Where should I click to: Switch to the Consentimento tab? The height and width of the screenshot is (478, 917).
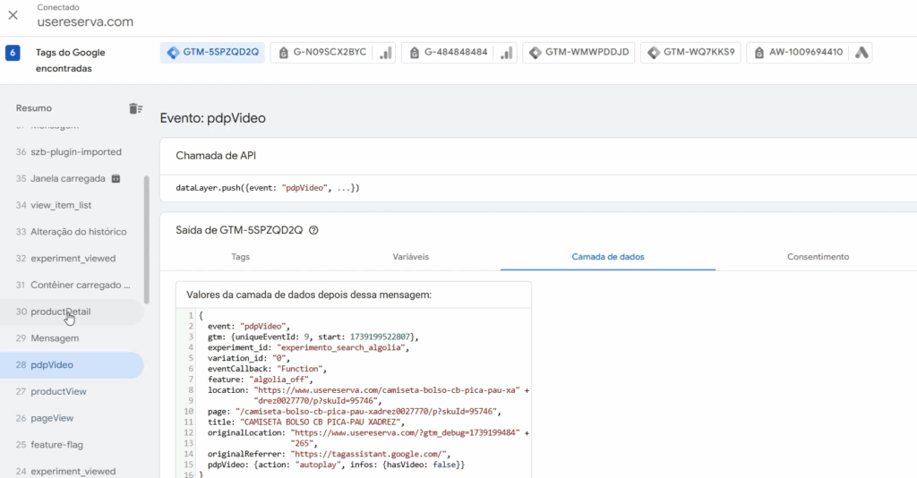point(818,257)
